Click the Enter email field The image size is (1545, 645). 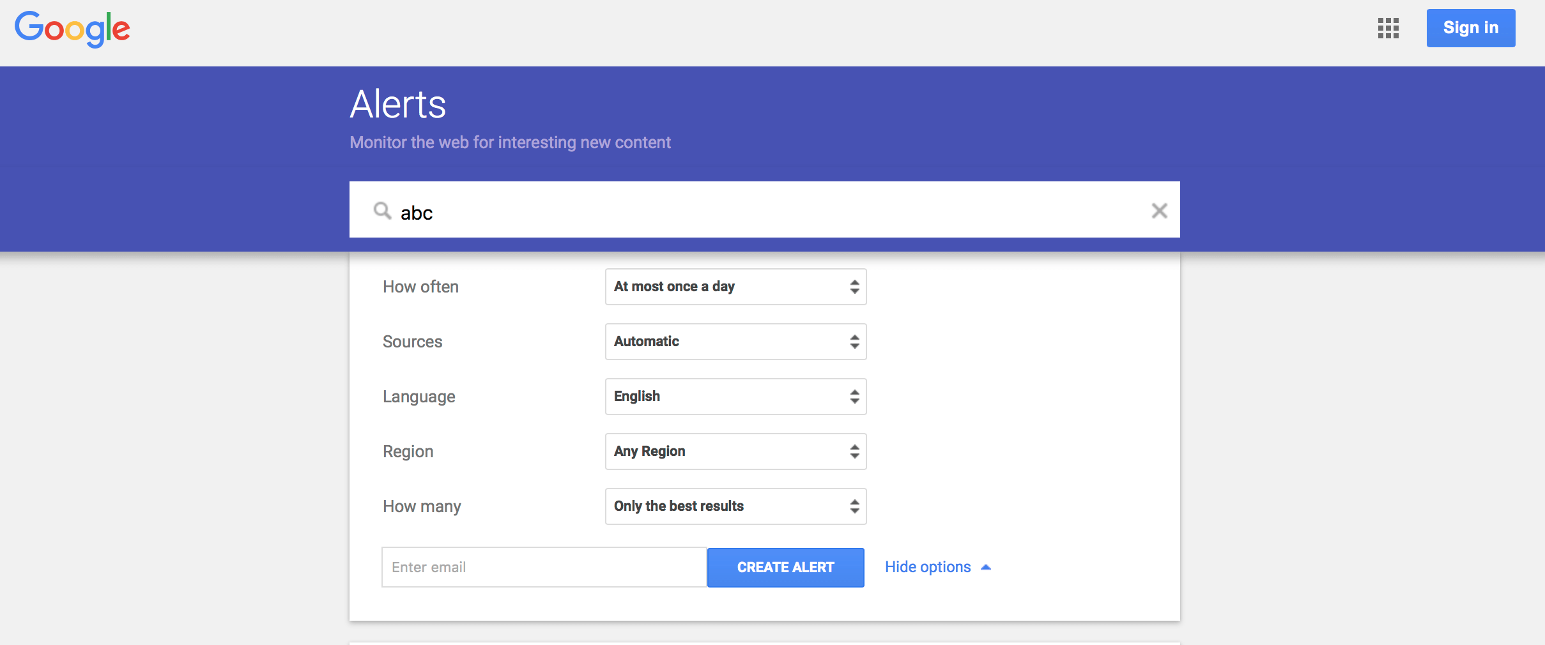544,567
